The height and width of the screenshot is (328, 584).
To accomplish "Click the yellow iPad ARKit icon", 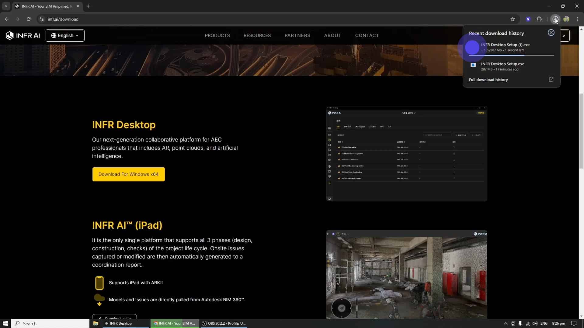I will pos(99,283).
